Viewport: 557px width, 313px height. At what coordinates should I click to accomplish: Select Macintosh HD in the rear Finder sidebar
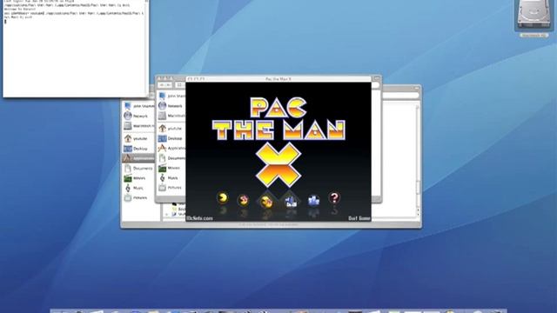[139, 125]
